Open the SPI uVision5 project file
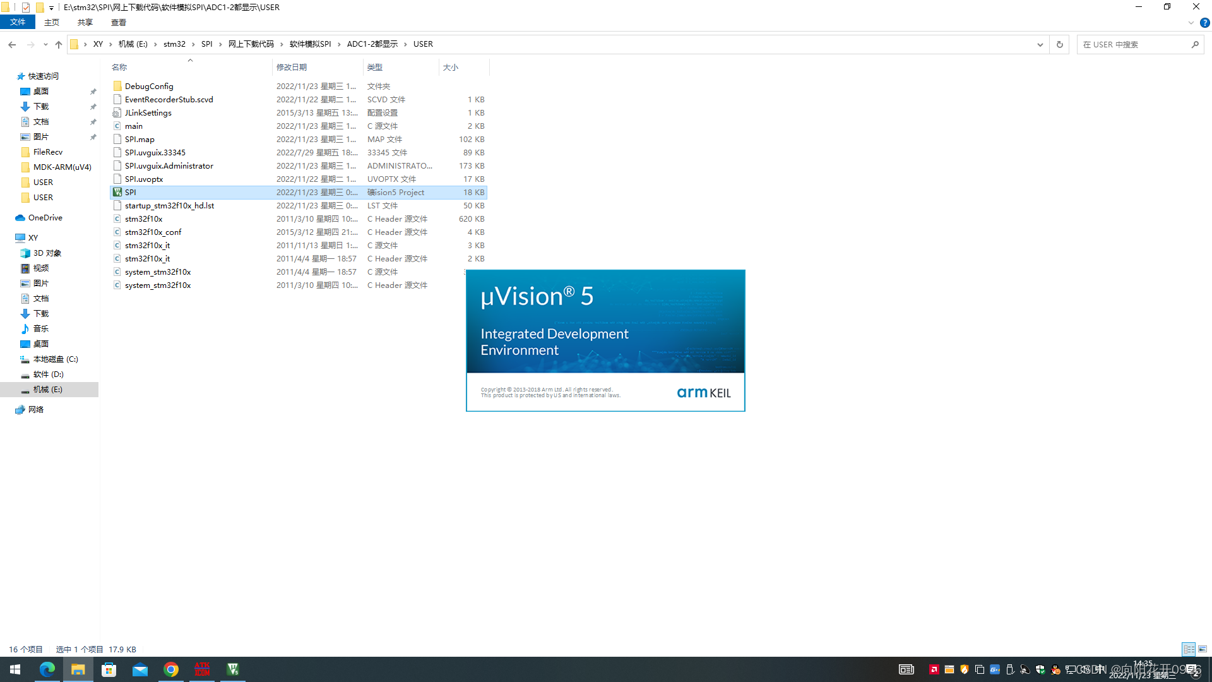 tap(131, 193)
